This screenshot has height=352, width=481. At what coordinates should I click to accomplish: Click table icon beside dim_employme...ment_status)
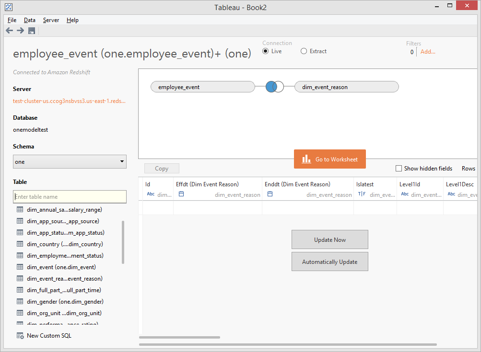pyautogui.click(x=20, y=255)
